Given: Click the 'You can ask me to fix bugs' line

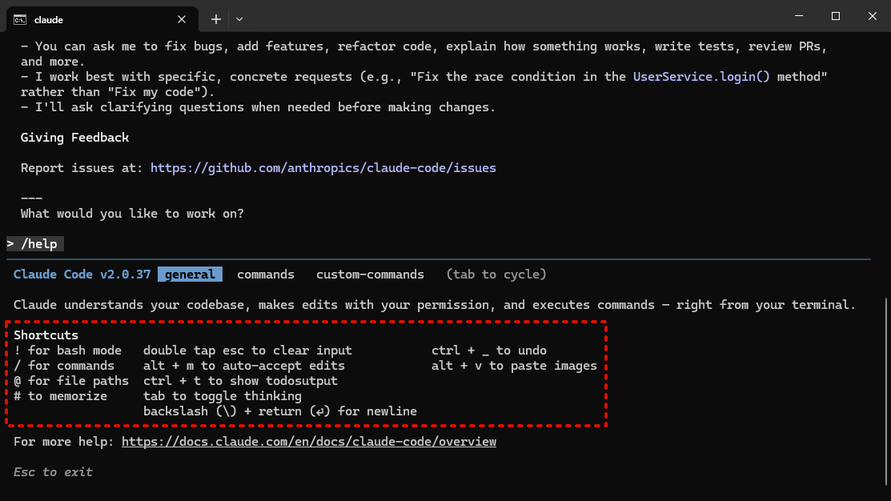Looking at the screenshot, I should 424,54.
